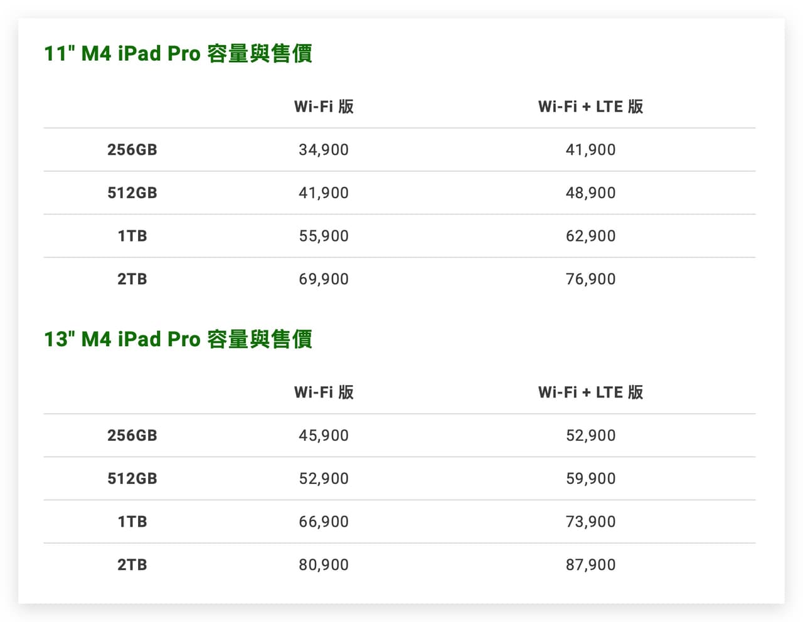Viewport: 803px width, 622px height.
Task: Click the 512GB row label in the 11" table
Action: pos(132,193)
